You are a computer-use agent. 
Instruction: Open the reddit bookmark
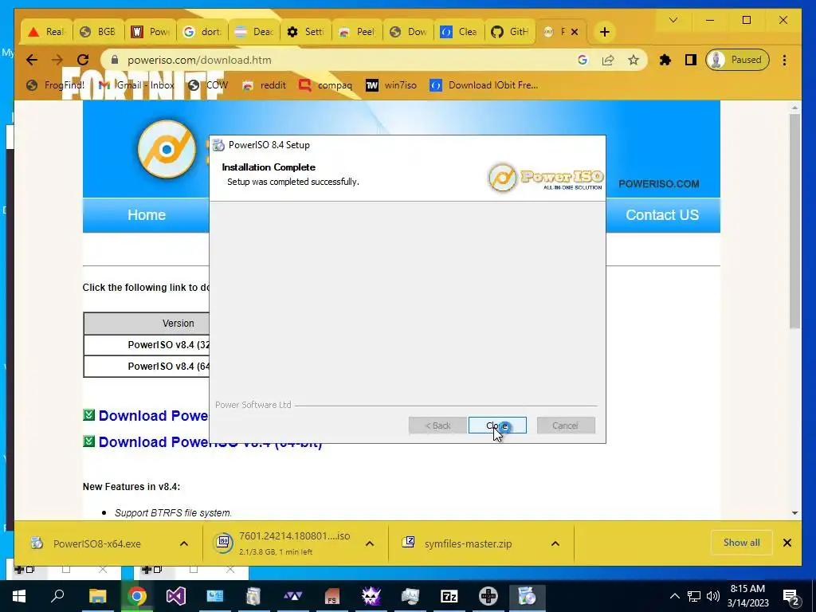tap(265, 84)
